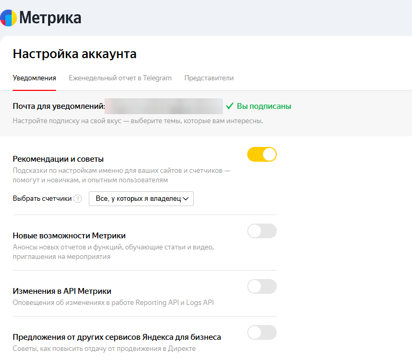
Task: Switch to the Уведомления tab
Action: [34, 78]
